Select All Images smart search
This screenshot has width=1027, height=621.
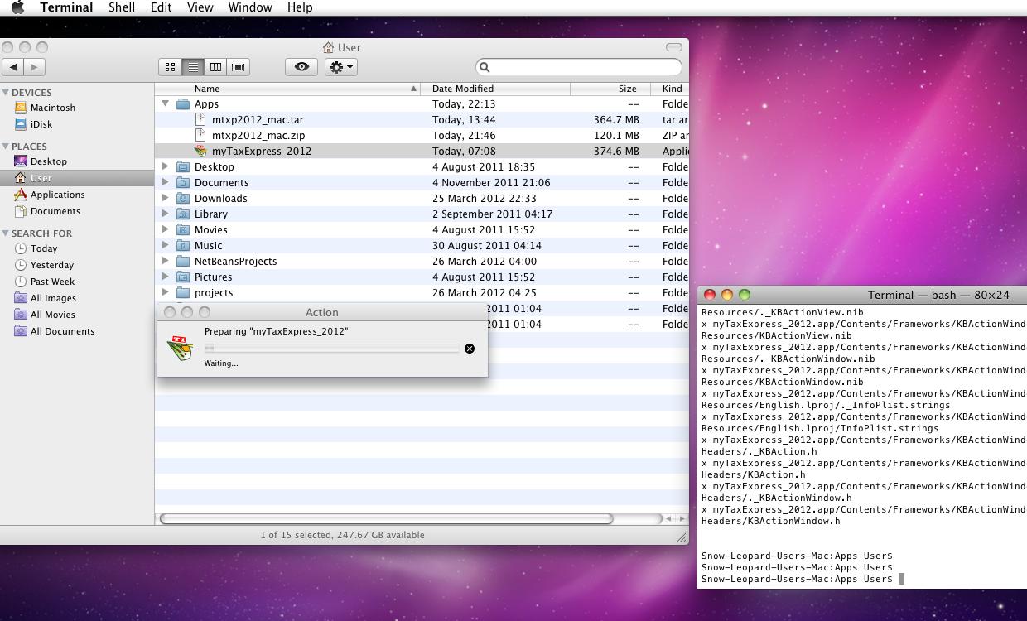(53, 298)
